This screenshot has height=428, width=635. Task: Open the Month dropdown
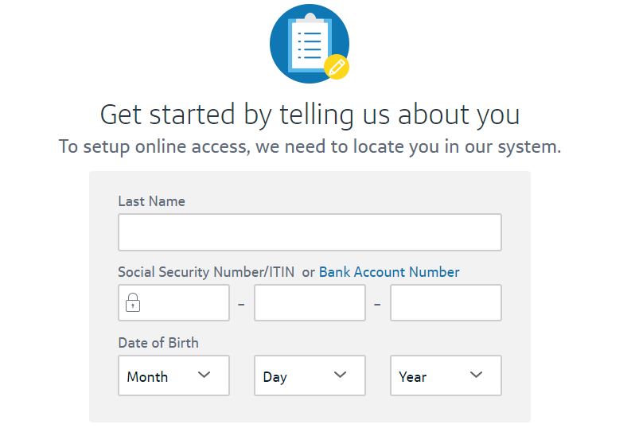pyautogui.click(x=173, y=375)
